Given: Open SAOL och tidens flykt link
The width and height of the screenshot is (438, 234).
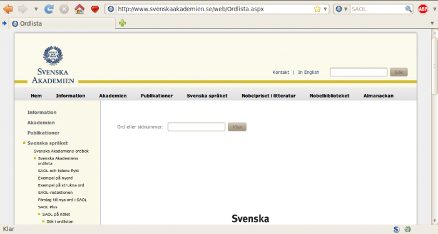Looking at the screenshot, I should [x=58, y=171].
